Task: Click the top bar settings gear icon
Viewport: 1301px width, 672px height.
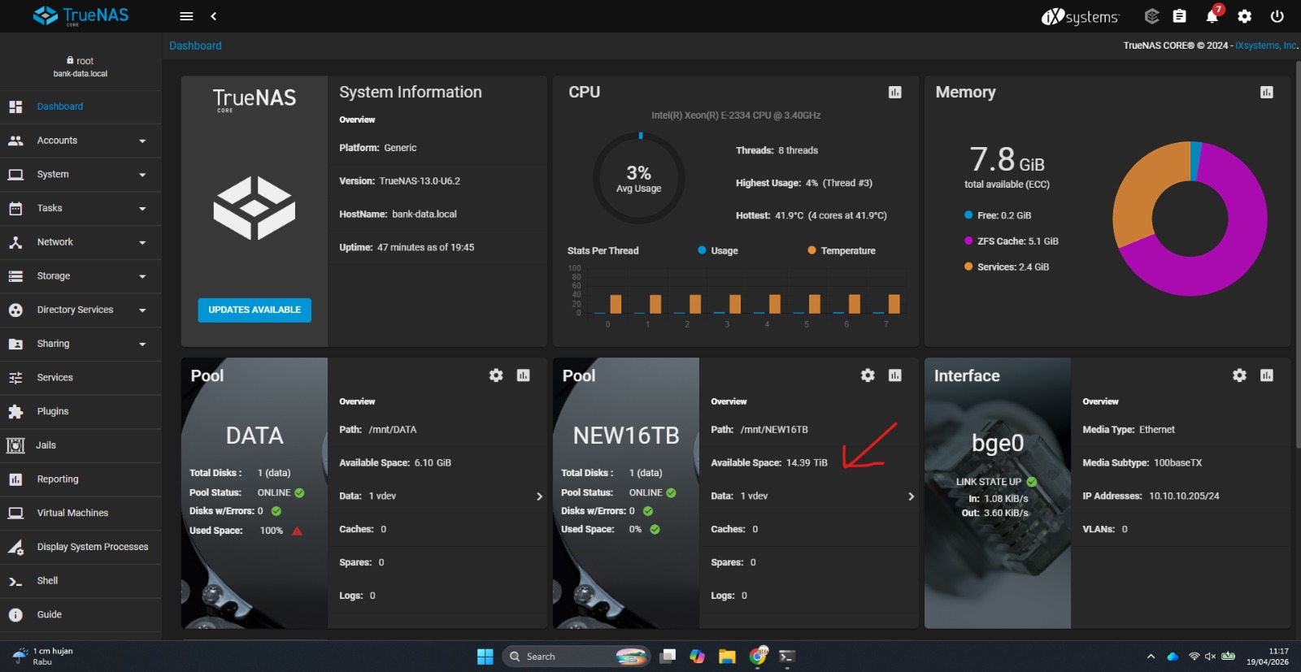Action: (1244, 16)
